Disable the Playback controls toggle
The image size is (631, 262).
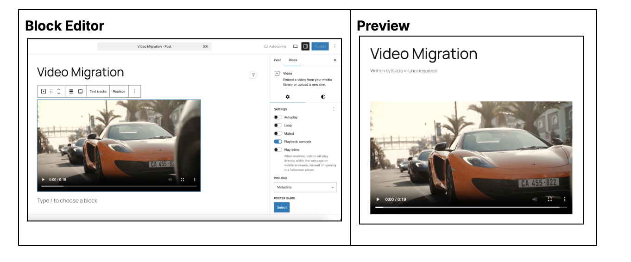click(x=278, y=142)
